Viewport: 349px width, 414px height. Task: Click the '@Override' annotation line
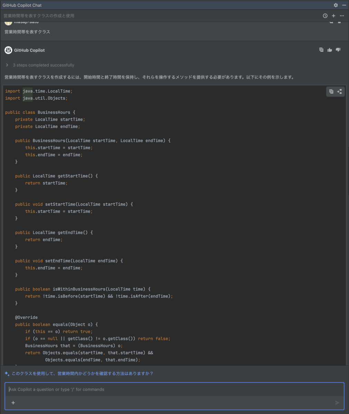[x=27, y=317]
